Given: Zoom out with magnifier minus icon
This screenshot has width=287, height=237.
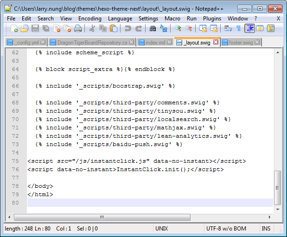Looking at the screenshot, I should [189, 29].
